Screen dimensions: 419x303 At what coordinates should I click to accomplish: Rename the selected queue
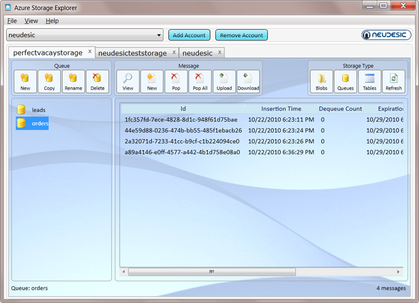pos(73,81)
